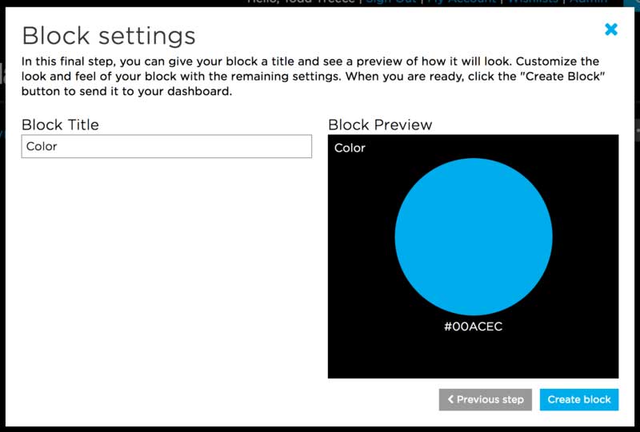Image resolution: width=640 pixels, height=432 pixels.
Task: Go back with Previous step button
Action: click(x=485, y=399)
